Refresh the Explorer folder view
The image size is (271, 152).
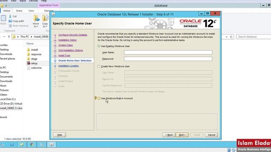(x=231, y=37)
